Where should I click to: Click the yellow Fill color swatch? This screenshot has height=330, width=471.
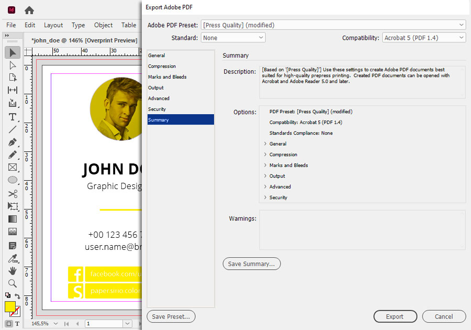(x=10, y=306)
